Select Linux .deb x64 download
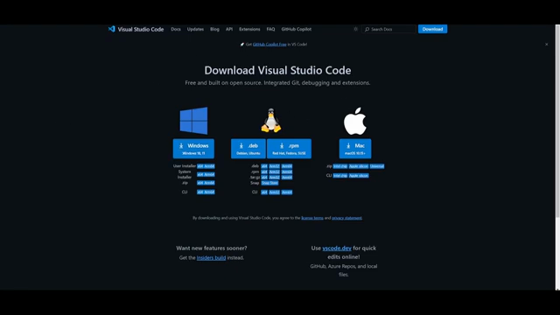This screenshot has height=315, width=560. tap(264, 166)
